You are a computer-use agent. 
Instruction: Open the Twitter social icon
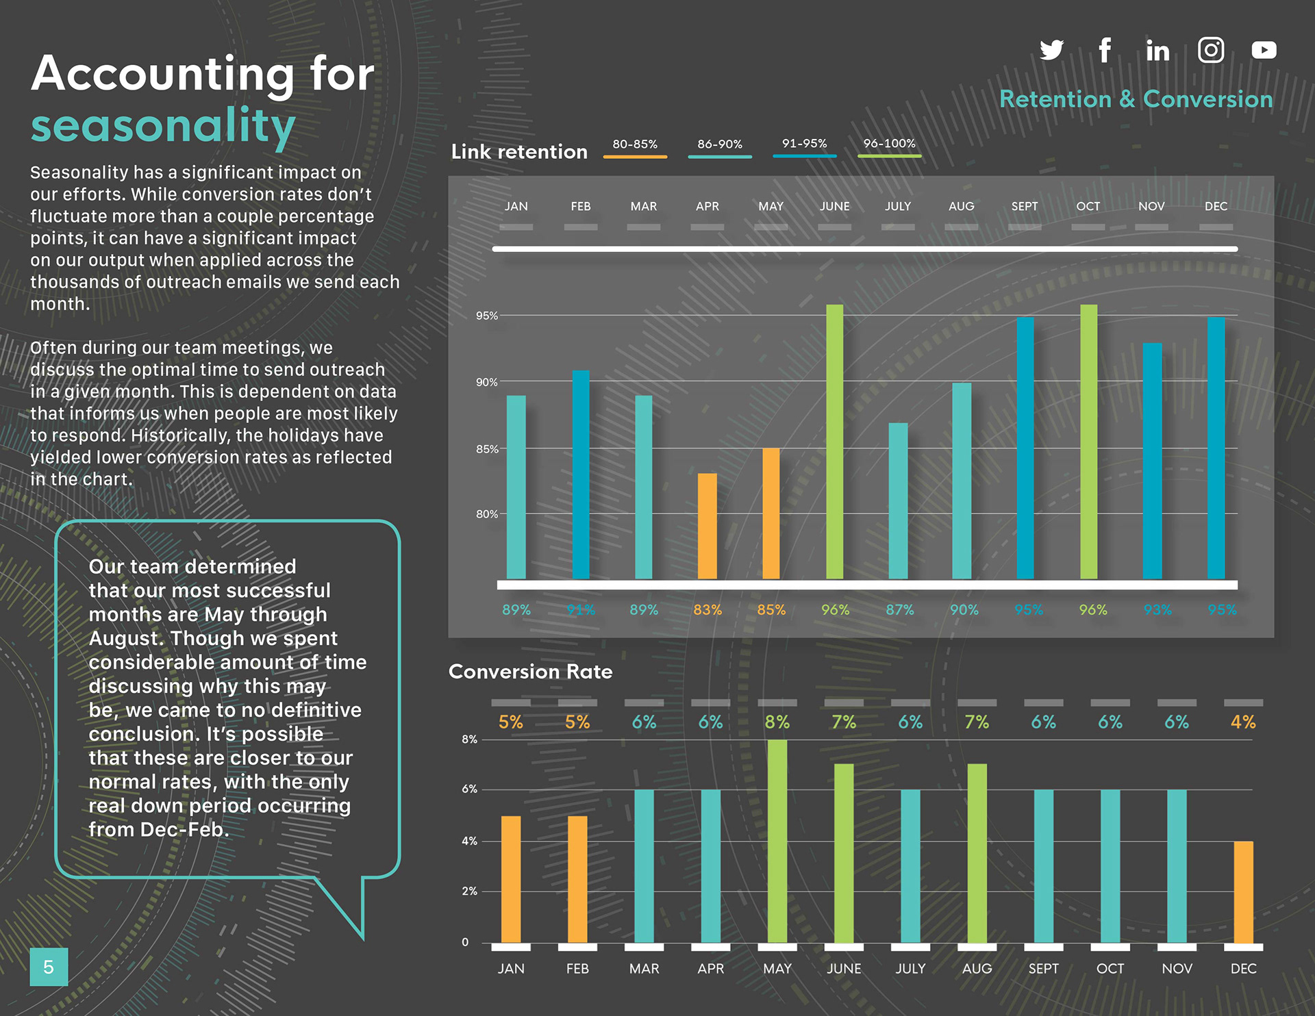tap(1051, 50)
